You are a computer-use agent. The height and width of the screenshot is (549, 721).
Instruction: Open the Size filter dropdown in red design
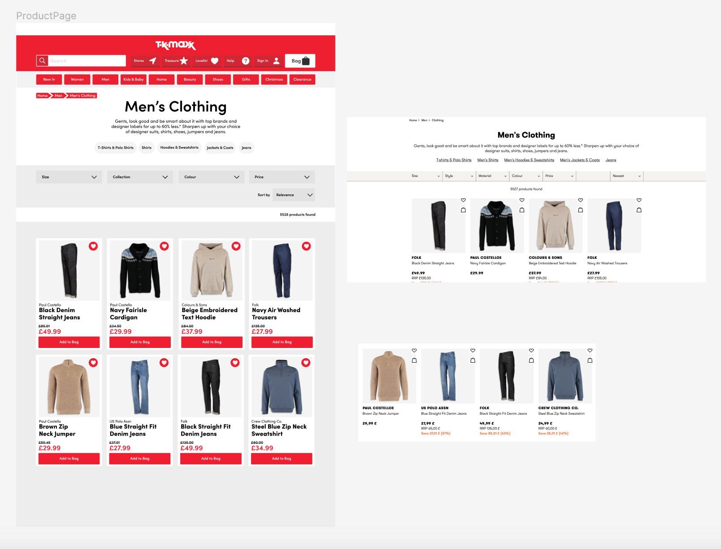(x=69, y=177)
